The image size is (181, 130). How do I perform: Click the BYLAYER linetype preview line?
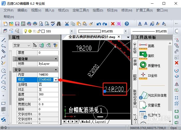click(143, 31)
